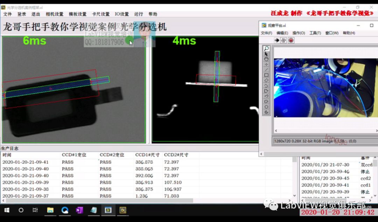Select the hand Pan tool
Screen dimensions: 378x222
pyautogui.click(x=266, y=59)
